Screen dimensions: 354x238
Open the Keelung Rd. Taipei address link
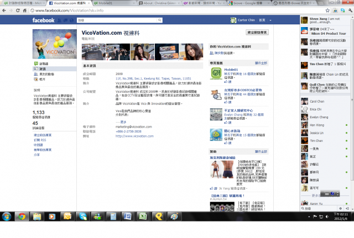pyautogui.click(x=153, y=78)
